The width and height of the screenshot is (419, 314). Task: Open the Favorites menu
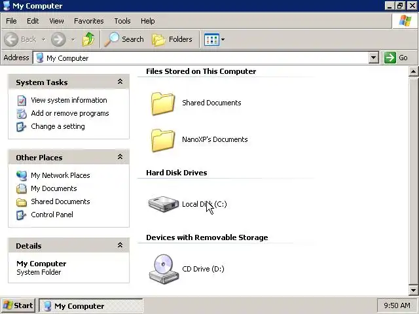tap(89, 21)
